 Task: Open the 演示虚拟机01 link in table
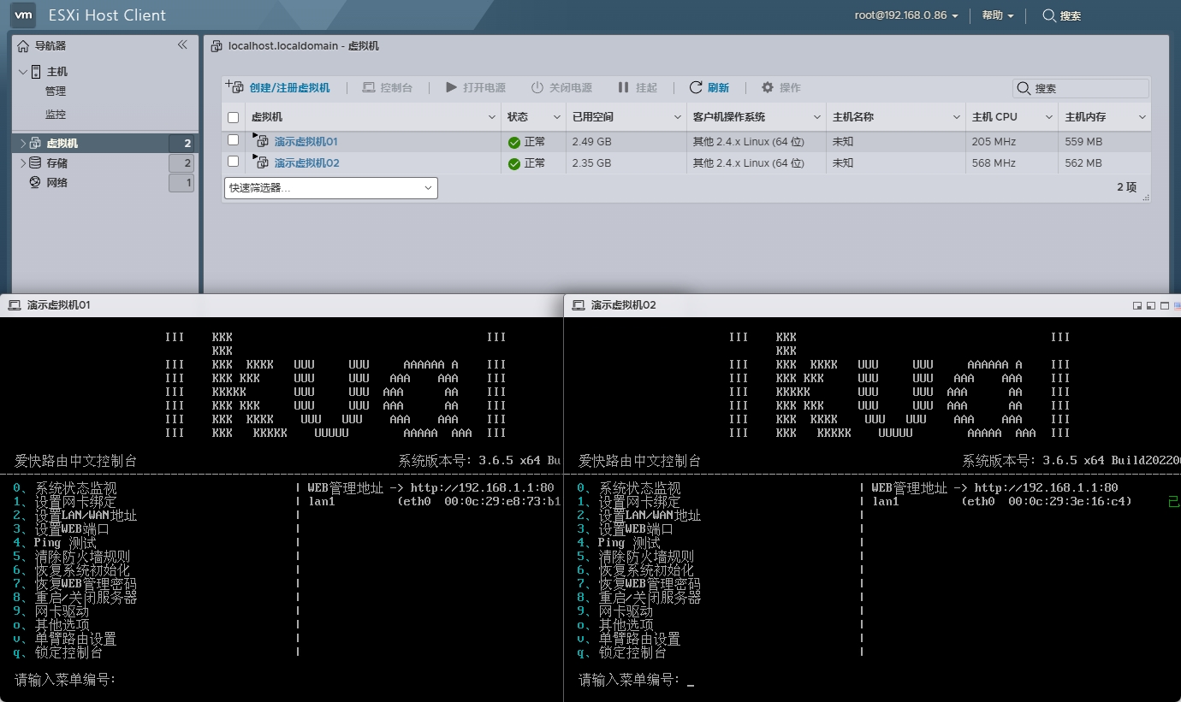click(306, 142)
